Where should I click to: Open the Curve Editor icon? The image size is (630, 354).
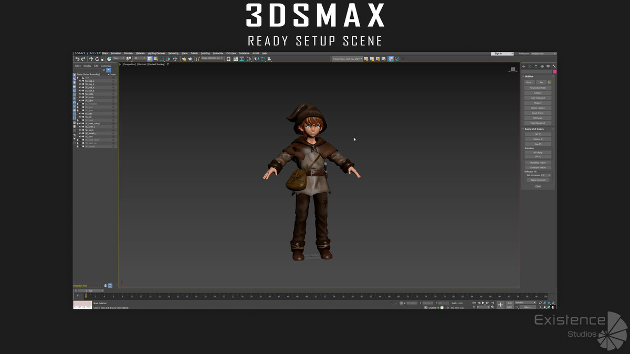236,59
